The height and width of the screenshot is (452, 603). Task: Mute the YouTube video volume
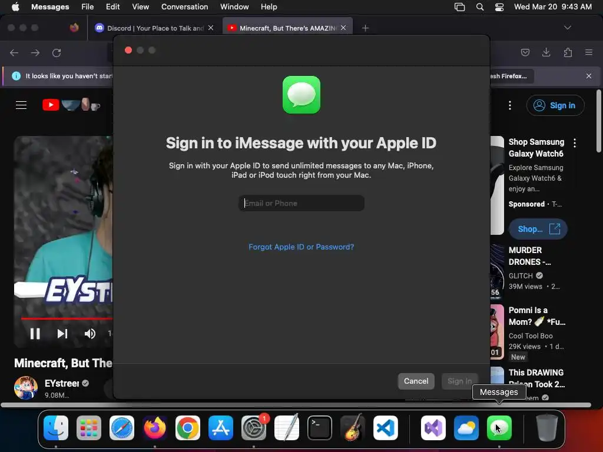coord(90,334)
